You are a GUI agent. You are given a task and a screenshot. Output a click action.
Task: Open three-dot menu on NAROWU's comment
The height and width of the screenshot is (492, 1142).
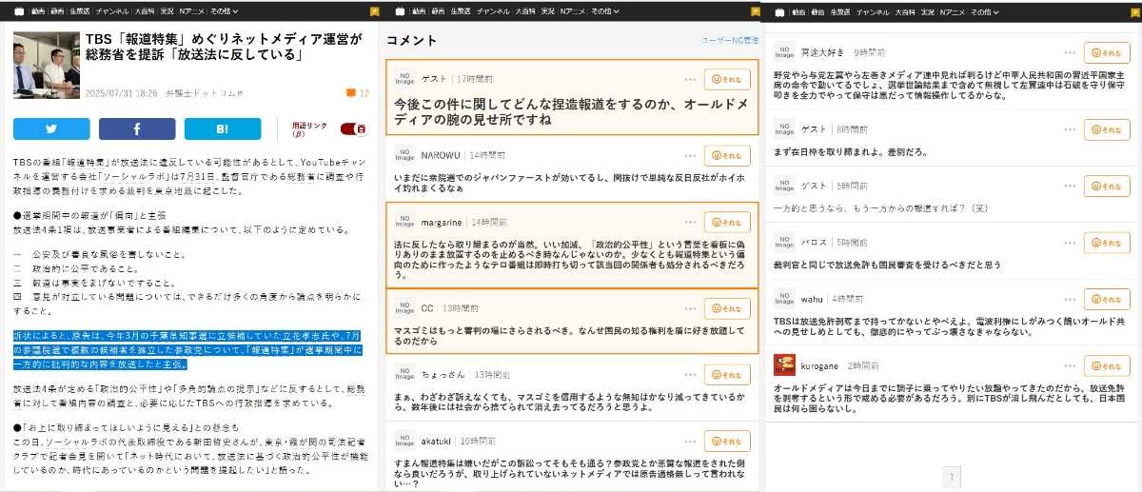click(690, 155)
